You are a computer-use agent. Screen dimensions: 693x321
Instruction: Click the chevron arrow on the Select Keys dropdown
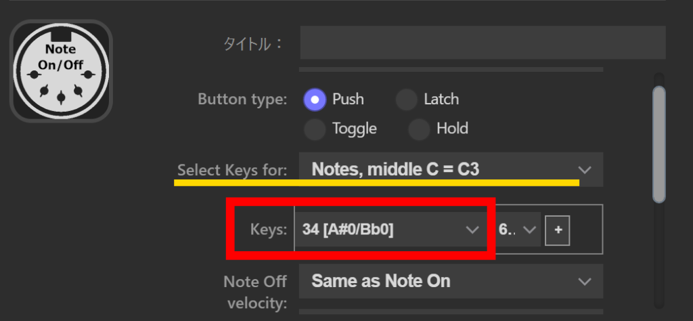[x=584, y=169]
